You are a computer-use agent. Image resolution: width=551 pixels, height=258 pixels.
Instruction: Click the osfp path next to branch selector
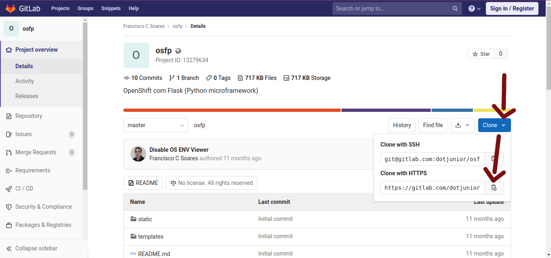[x=199, y=125]
